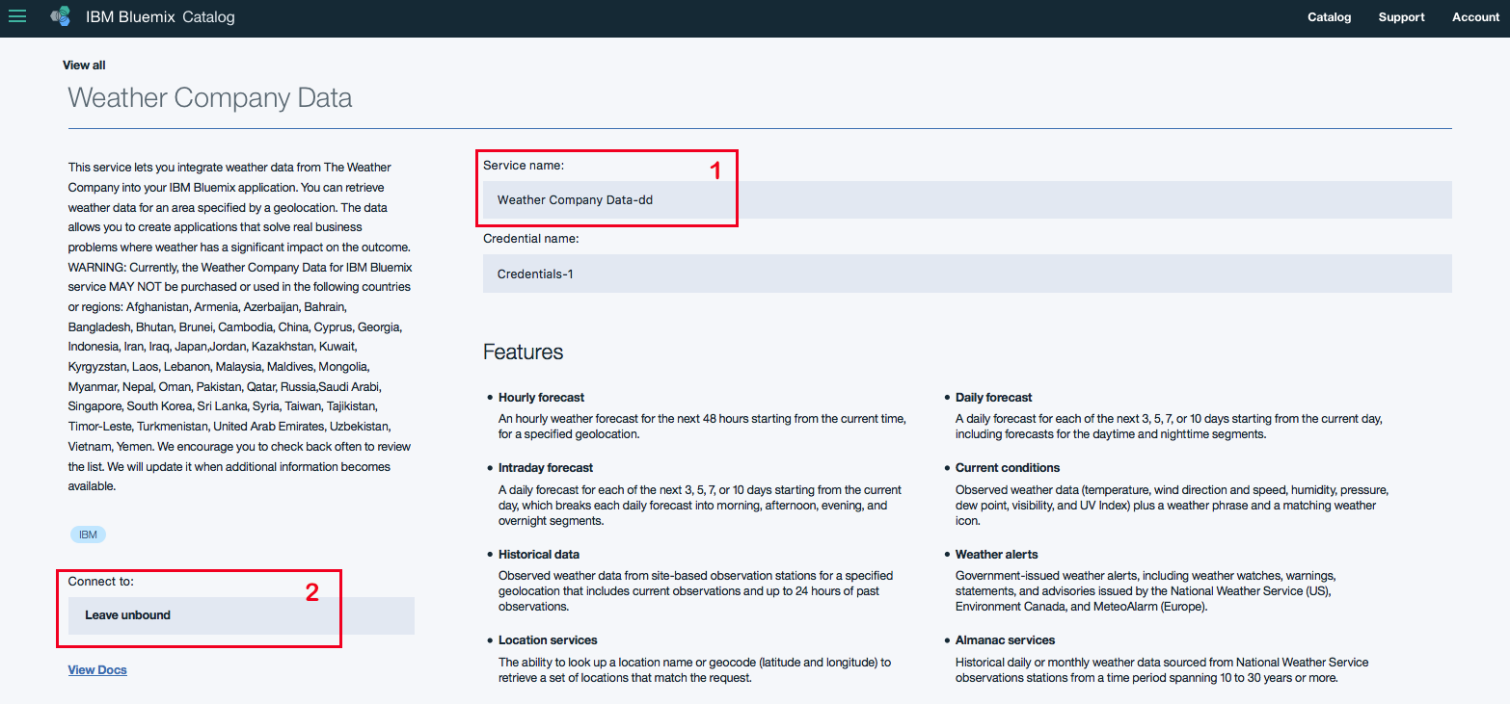Click the IBM tag badge

coord(88,535)
